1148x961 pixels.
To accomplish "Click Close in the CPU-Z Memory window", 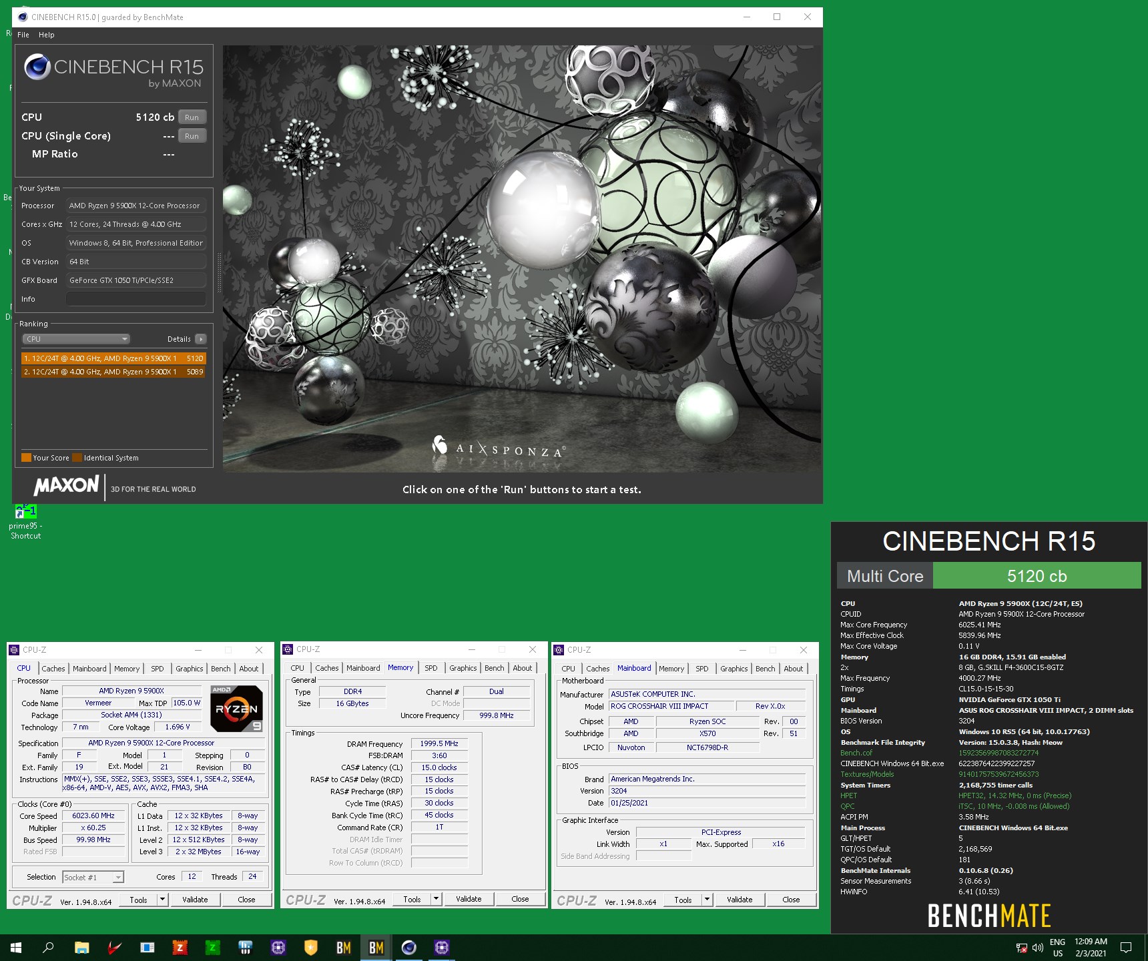I will pos(520,899).
